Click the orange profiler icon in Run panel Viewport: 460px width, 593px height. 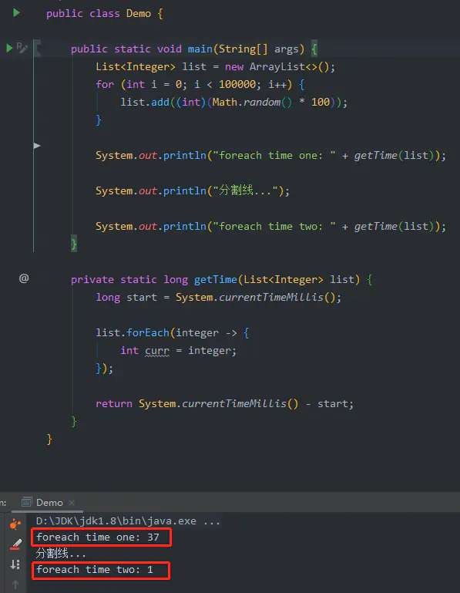pos(15,524)
